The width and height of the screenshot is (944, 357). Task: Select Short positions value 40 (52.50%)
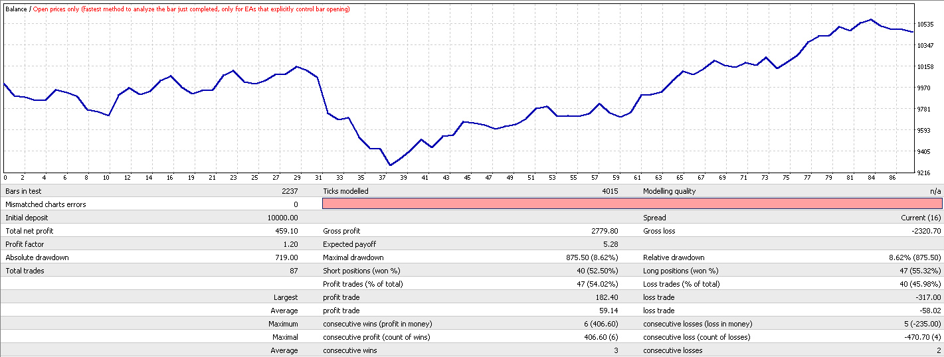pos(597,271)
